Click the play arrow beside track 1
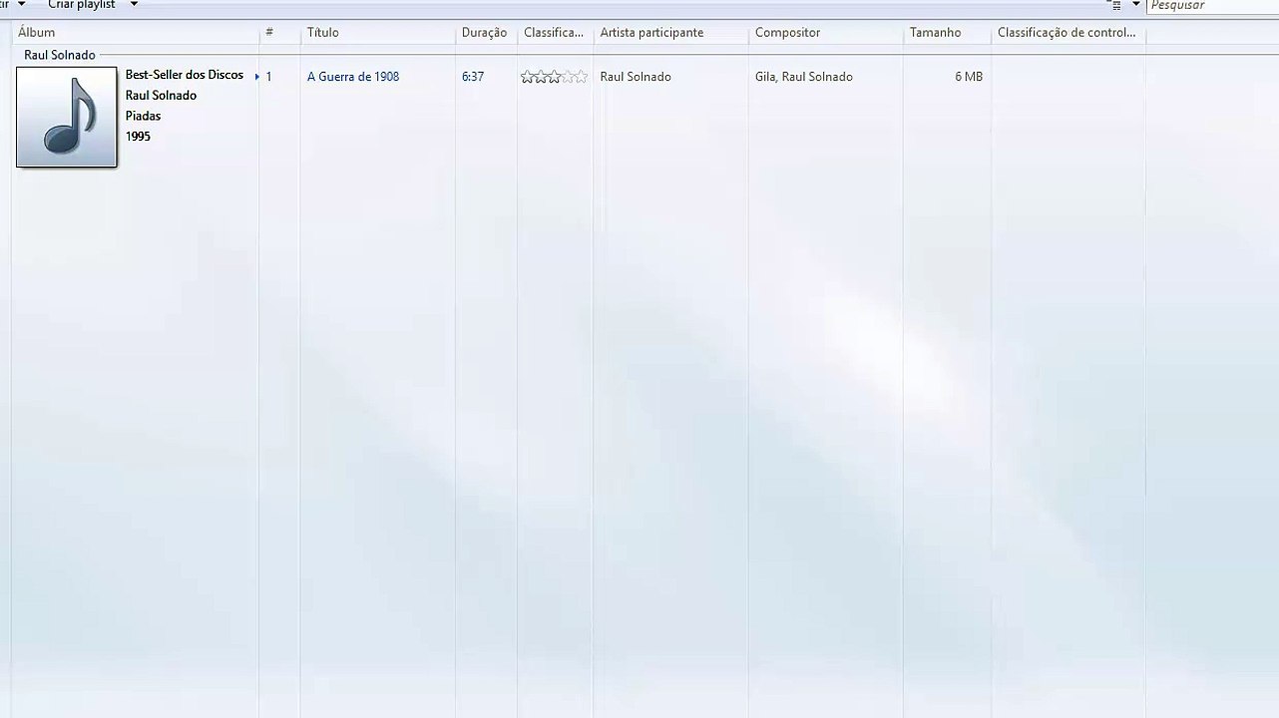1279x718 pixels. [257, 77]
